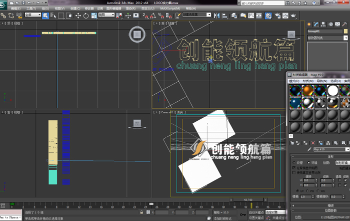Toggle 在背面显示贴图 checkbox
350x221 pixels.
[x=293, y=168]
